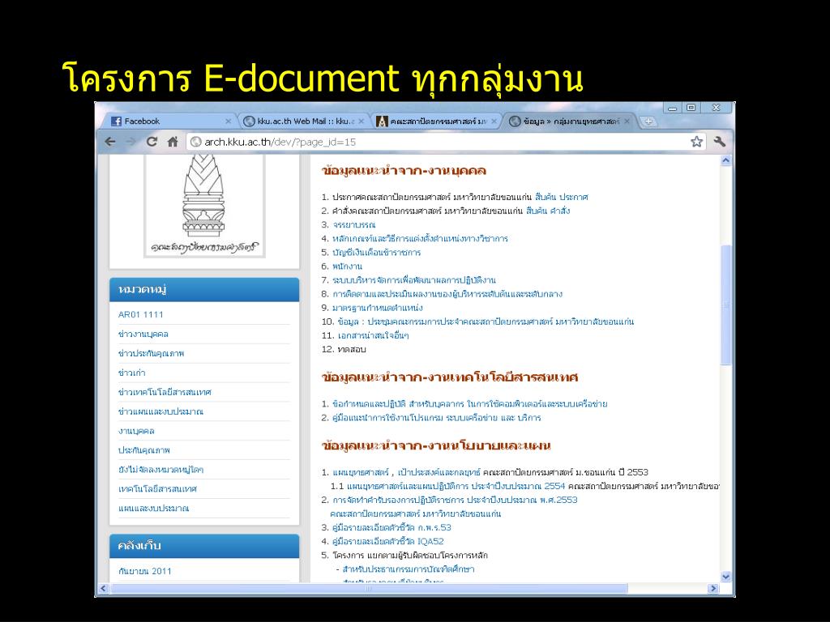Viewport: 830px width, 622px height.
Task: Click the ข้อมูลแนะนำจาก-งานเทคโนโลยีสารสนเทศ heading
Action: click(x=450, y=377)
